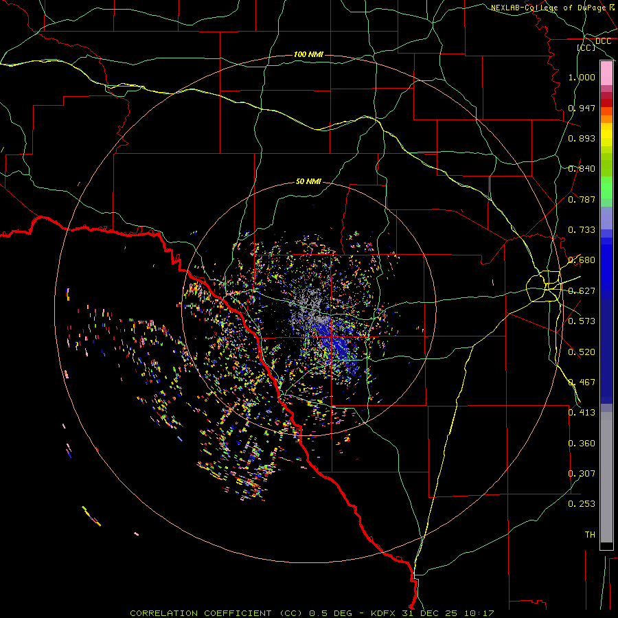Select the 0.733 scale value

582,230
